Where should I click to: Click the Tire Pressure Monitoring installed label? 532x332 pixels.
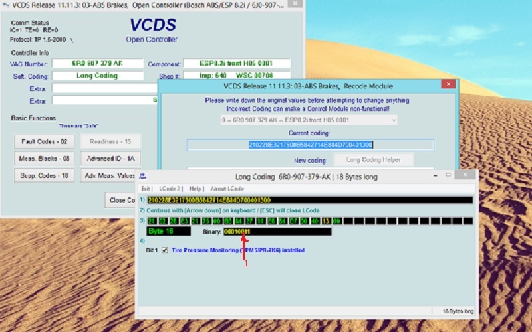(238, 250)
